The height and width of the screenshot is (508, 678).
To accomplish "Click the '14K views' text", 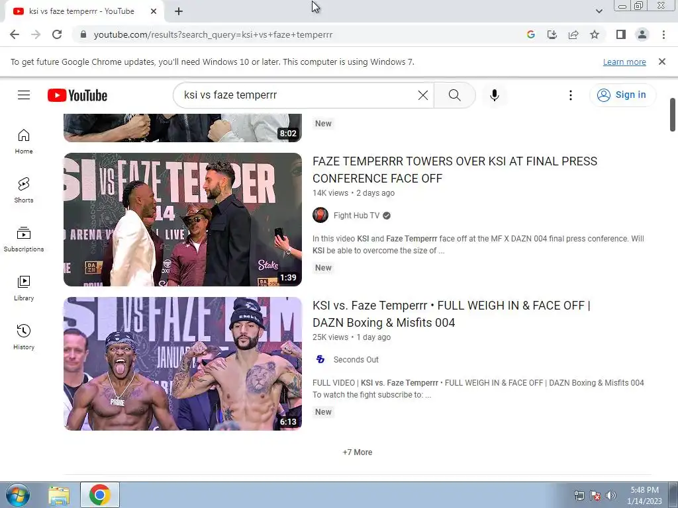I will [330, 193].
